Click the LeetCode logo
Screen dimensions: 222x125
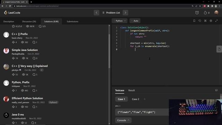click(12, 12)
